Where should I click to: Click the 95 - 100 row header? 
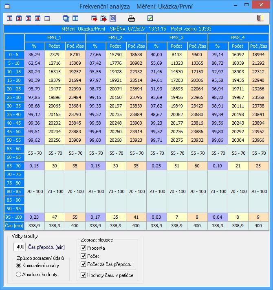(14, 217)
